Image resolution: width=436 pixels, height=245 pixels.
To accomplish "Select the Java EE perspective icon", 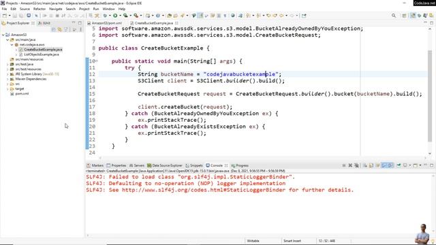I will click(414, 16).
